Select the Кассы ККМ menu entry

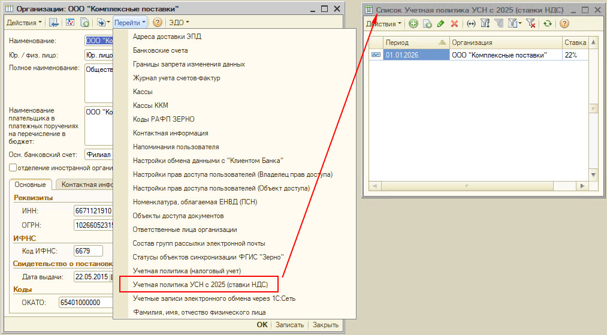150,105
